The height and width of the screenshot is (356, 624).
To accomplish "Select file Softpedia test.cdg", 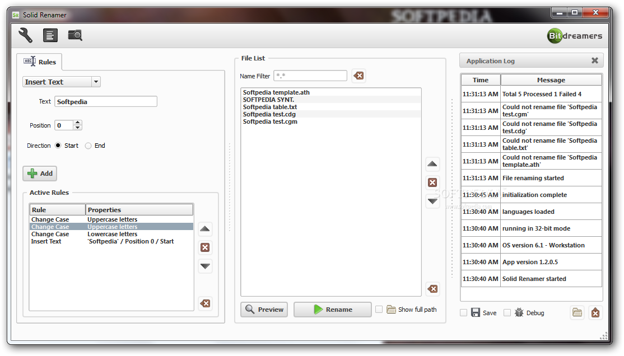I will click(331, 114).
